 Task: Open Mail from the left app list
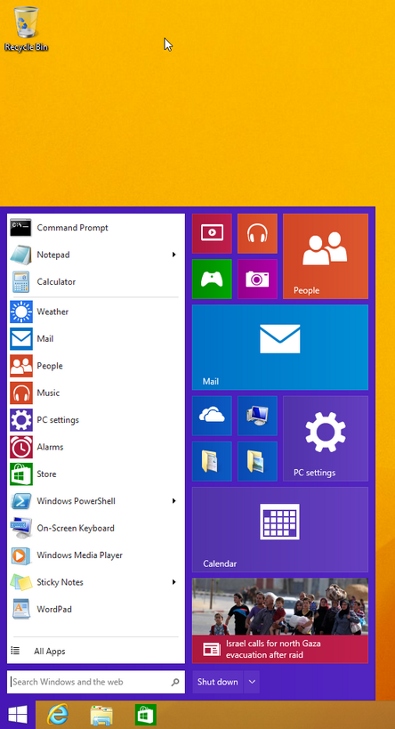click(x=96, y=339)
